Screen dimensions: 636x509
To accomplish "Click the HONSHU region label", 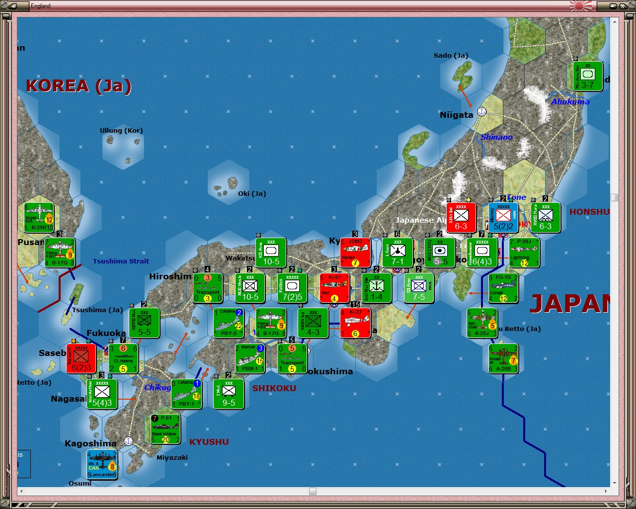I will coord(589,212).
